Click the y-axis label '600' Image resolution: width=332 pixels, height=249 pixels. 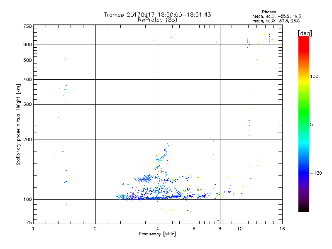[27, 44]
